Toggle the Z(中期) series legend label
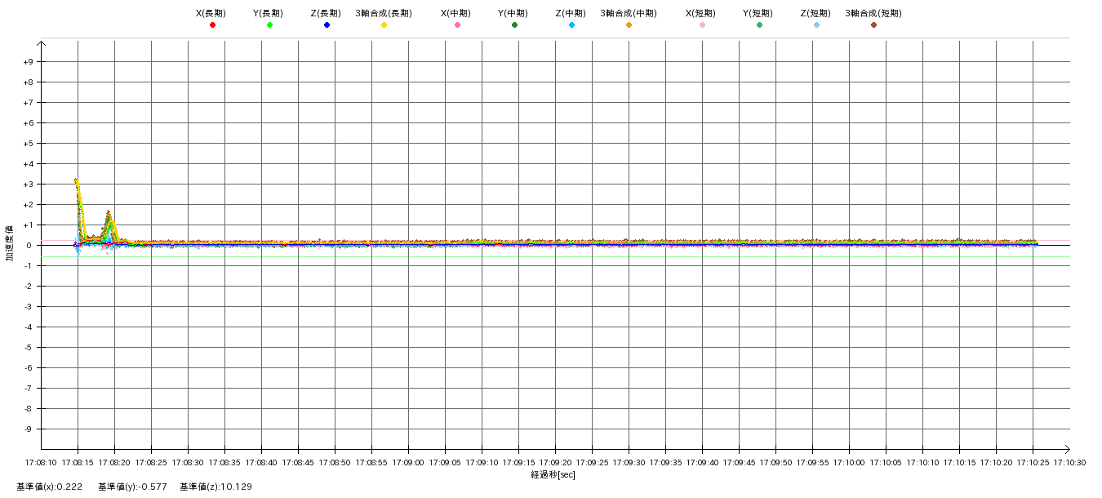The image size is (1102, 498). click(x=571, y=13)
